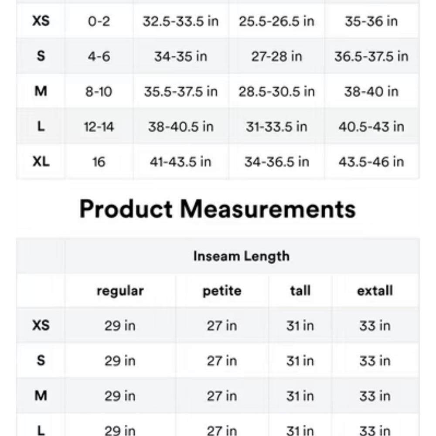Click the 0-2 numeric size cell
The height and width of the screenshot is (436, 436).
pos(99,21)
